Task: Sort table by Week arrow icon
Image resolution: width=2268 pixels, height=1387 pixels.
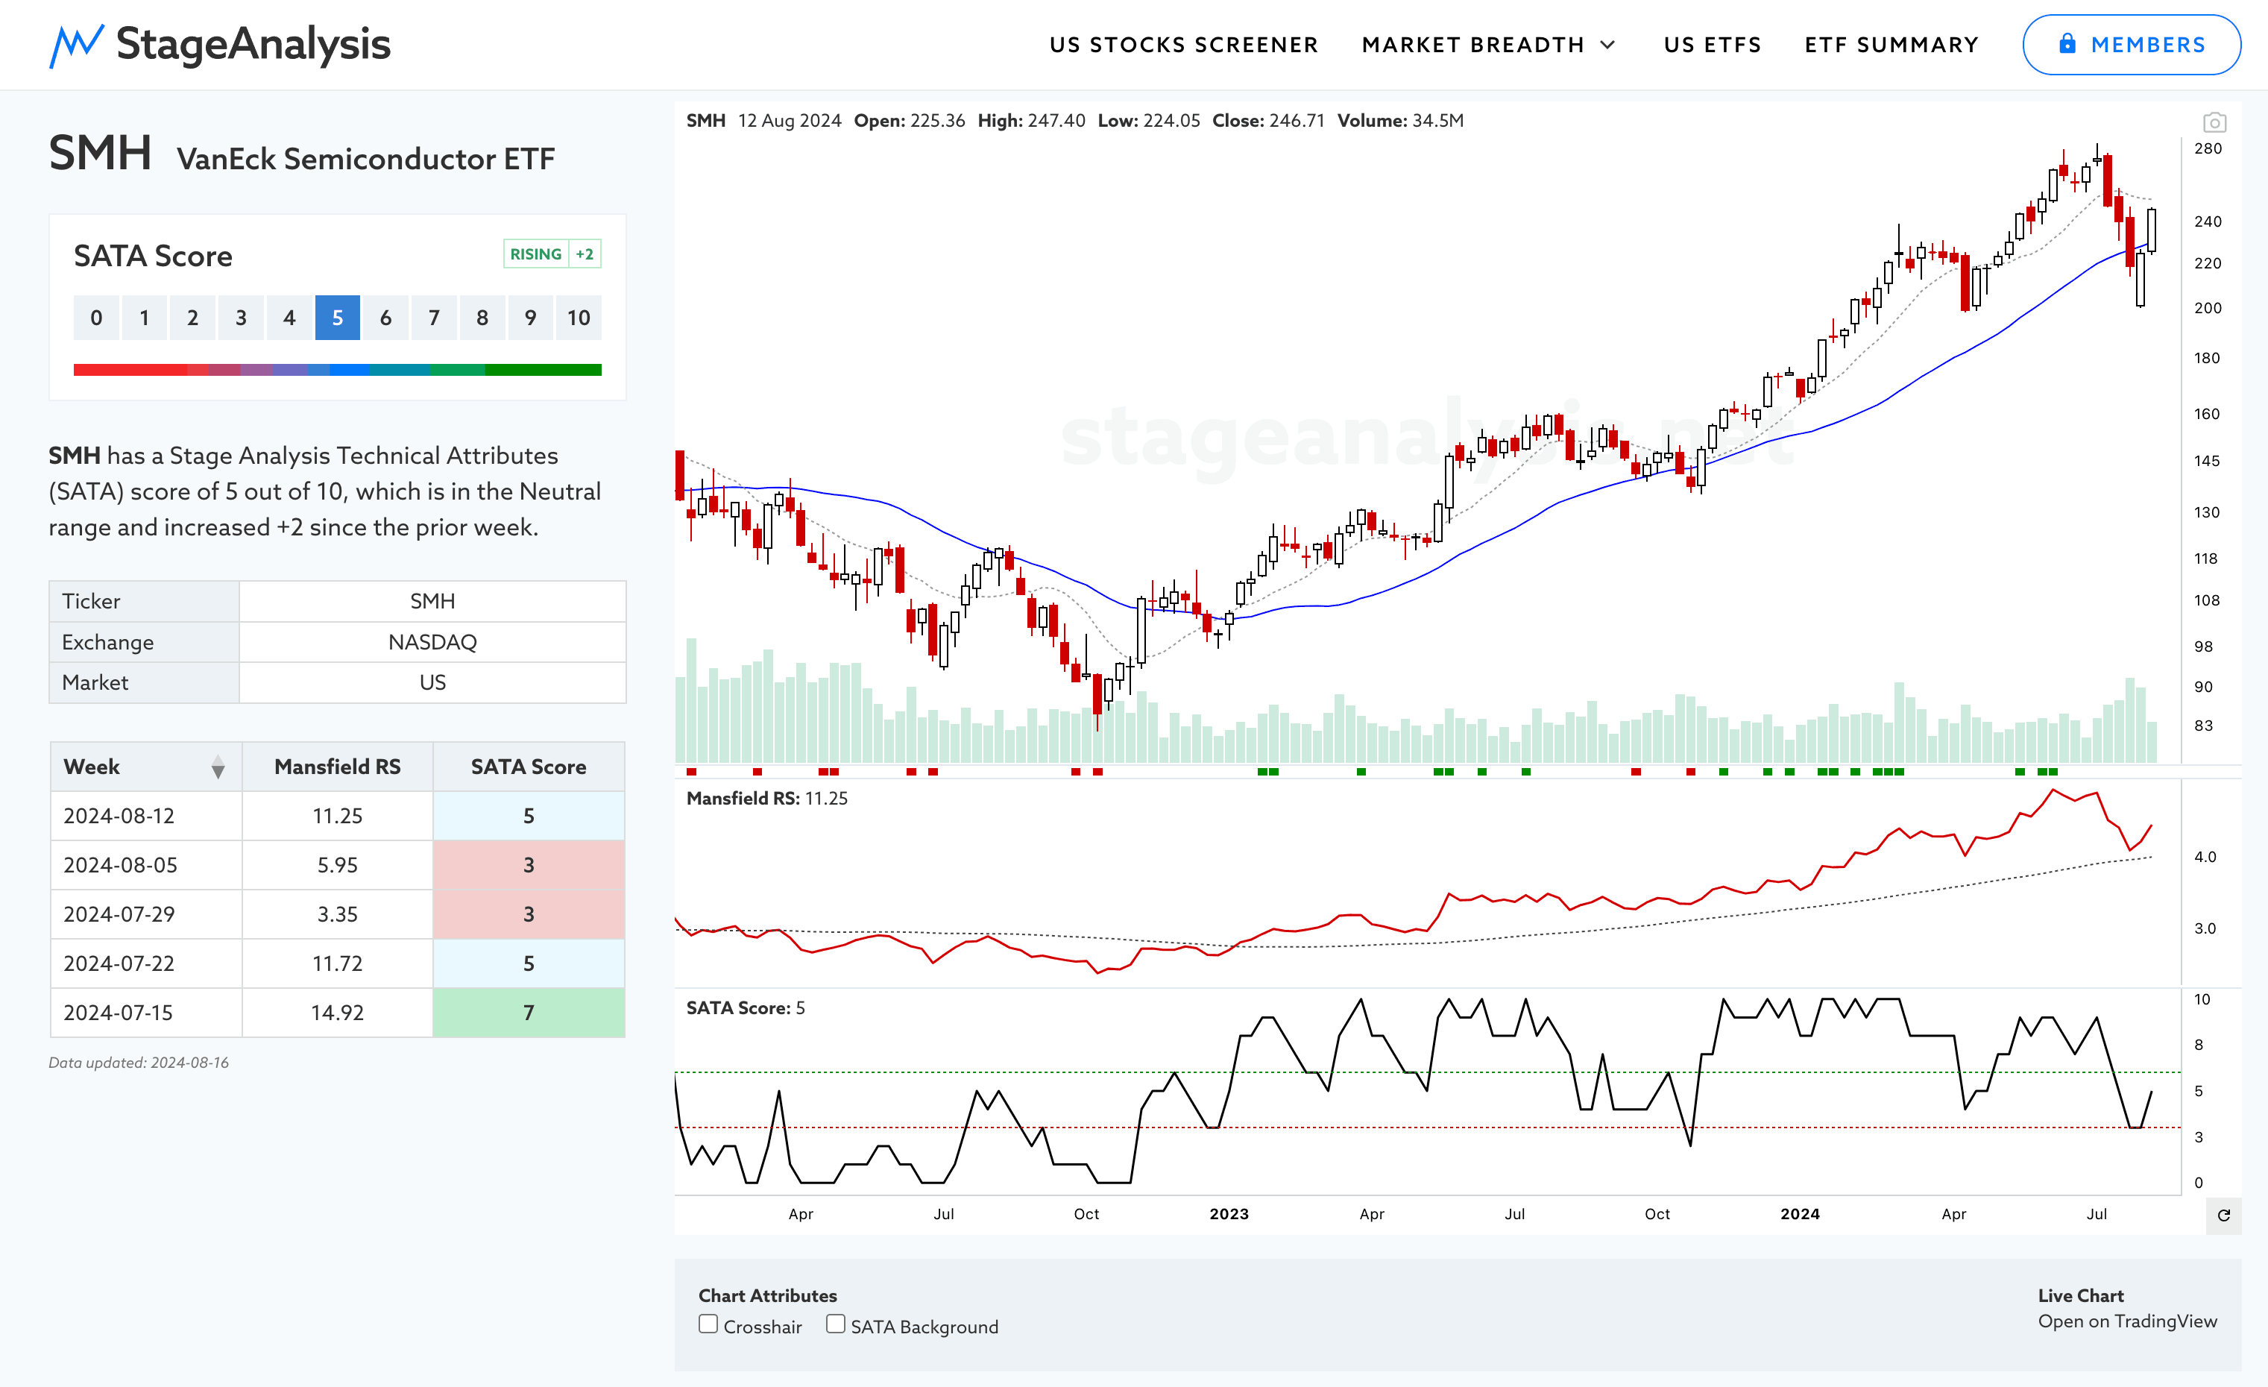Action: pos(218,767)
